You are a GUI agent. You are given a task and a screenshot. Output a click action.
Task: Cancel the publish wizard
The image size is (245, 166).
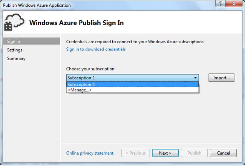tap(223, 153)
